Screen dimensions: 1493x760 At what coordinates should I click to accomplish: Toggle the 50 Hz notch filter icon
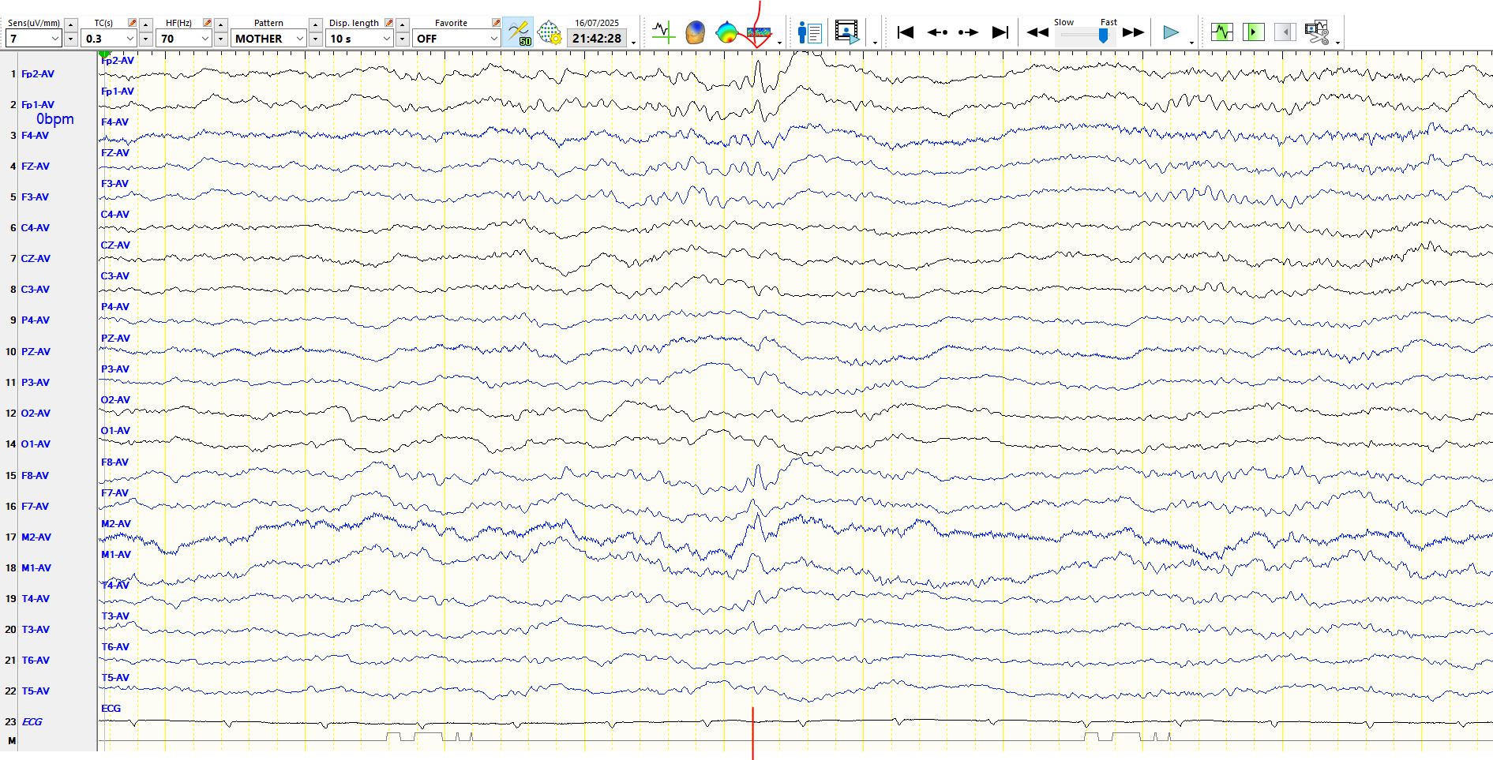518,32
